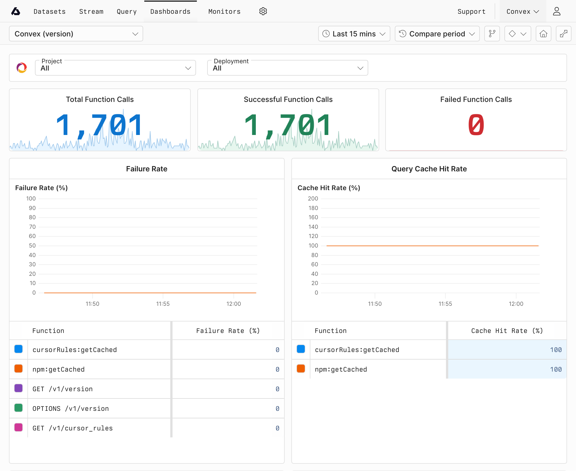Open the settings gear icon
576x471 pixels.
(x=263, y=11)
